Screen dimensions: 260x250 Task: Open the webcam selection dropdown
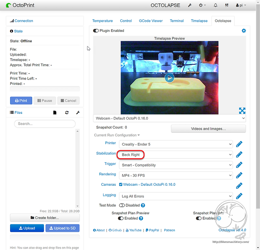(169, 118)
